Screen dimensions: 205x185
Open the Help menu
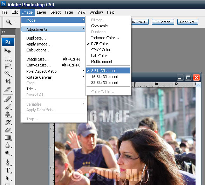(x=111, y=12)
